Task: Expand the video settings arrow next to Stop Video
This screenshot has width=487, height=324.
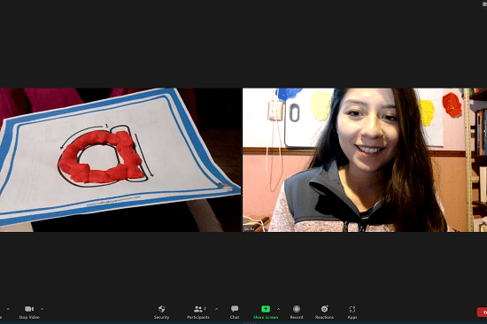Action: [x=42, y=309]
